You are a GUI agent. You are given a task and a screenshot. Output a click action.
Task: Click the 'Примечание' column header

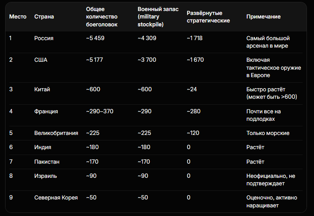coord(264,17)
